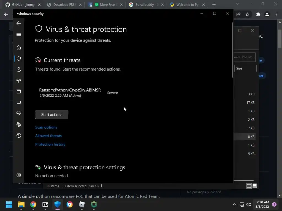Open Device performance & health heart icon
The height and width of the screenshot is (211, 282).
19,113
